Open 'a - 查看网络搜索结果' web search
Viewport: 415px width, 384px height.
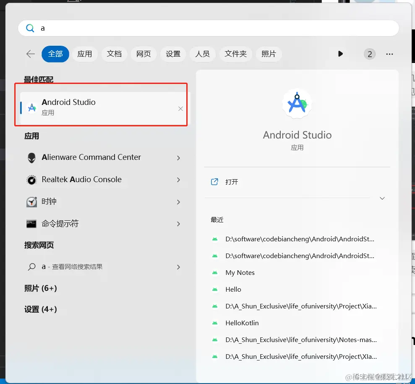pyautogui.click(x=104, y=267)
